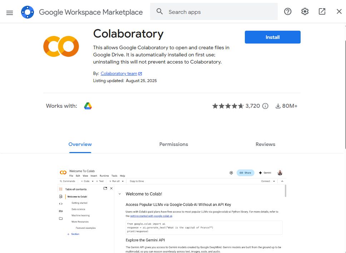Open the Marketplace settings gear icon
Viewport: 346px width, 253px height.
pyautogui.click(x=305, y=11)
